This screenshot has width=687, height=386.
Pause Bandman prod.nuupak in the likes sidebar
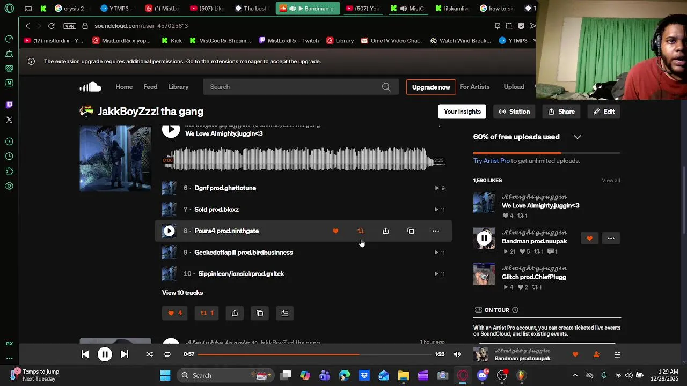pyautogui.click(x=484, y=239)
